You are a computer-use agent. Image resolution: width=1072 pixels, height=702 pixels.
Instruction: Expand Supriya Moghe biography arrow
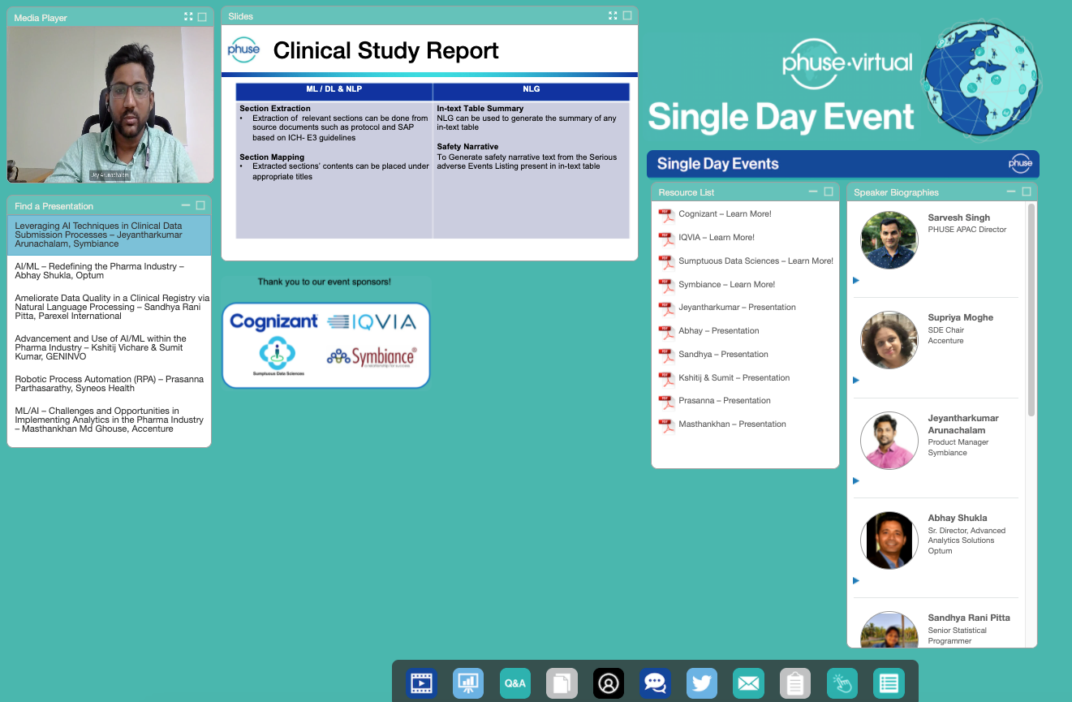click(856, 380)
